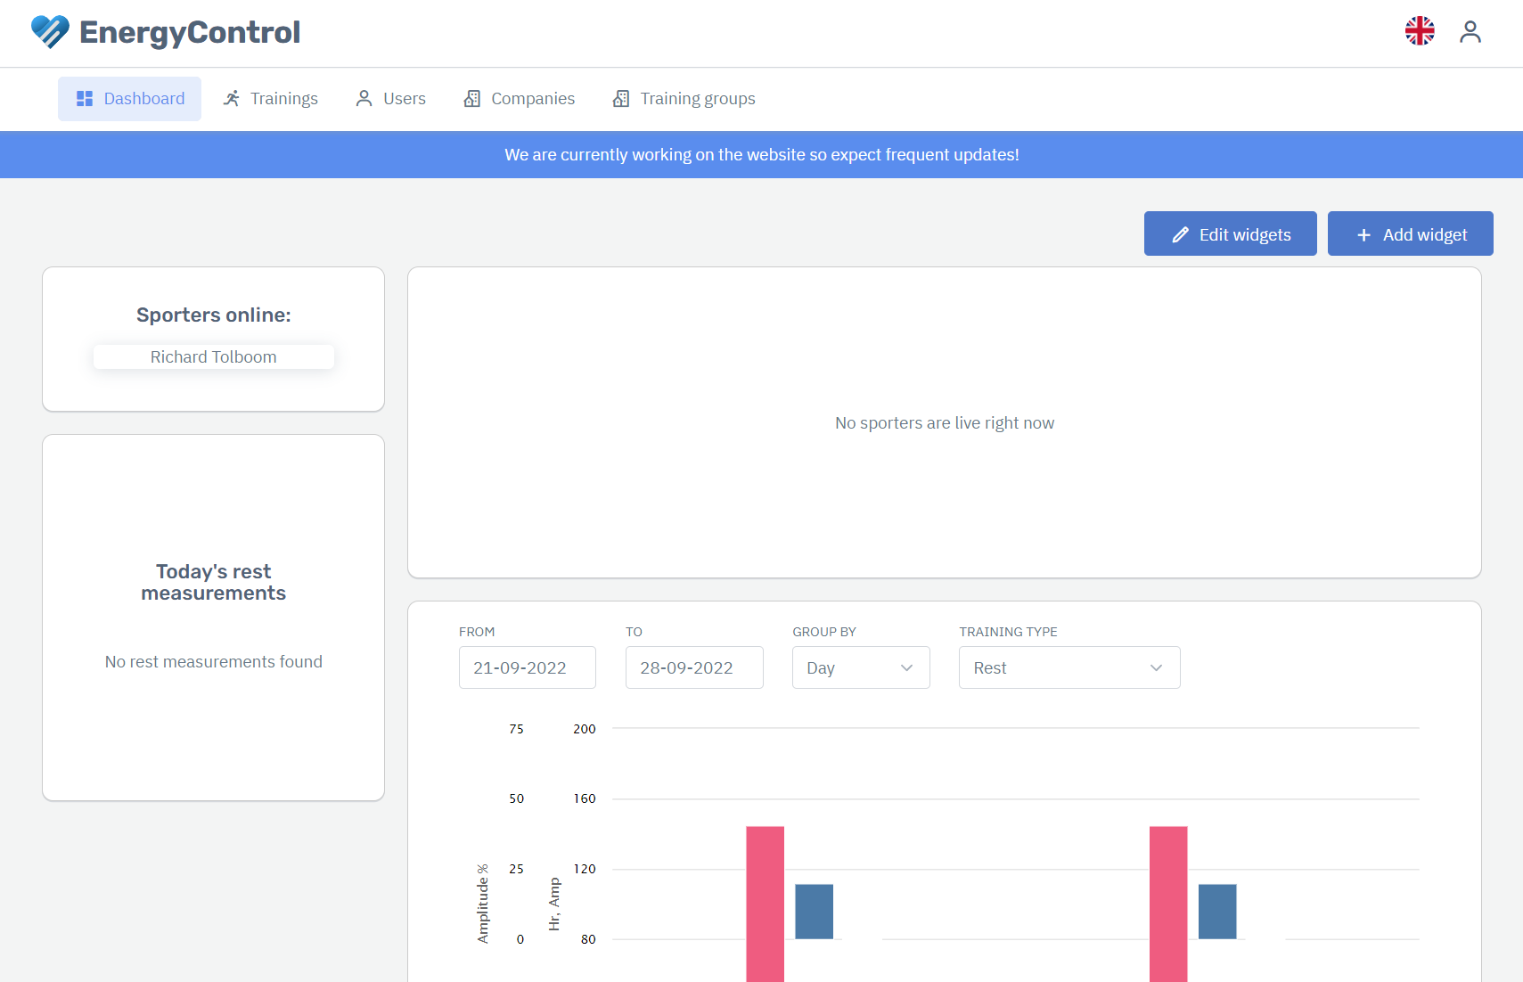
Task: Click the Companies building icon
Action: [x=472, y=99]
